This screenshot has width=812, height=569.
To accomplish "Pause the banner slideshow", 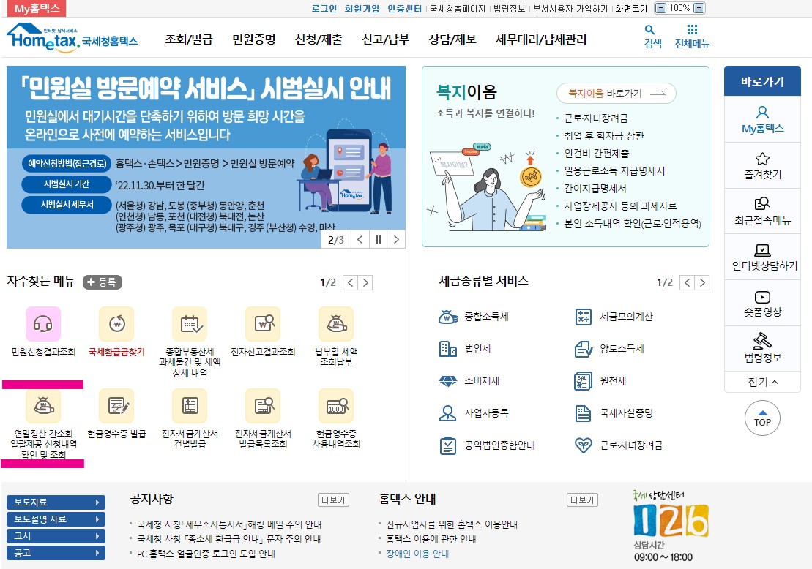I will pyautogui.click(x=379, y=239).
